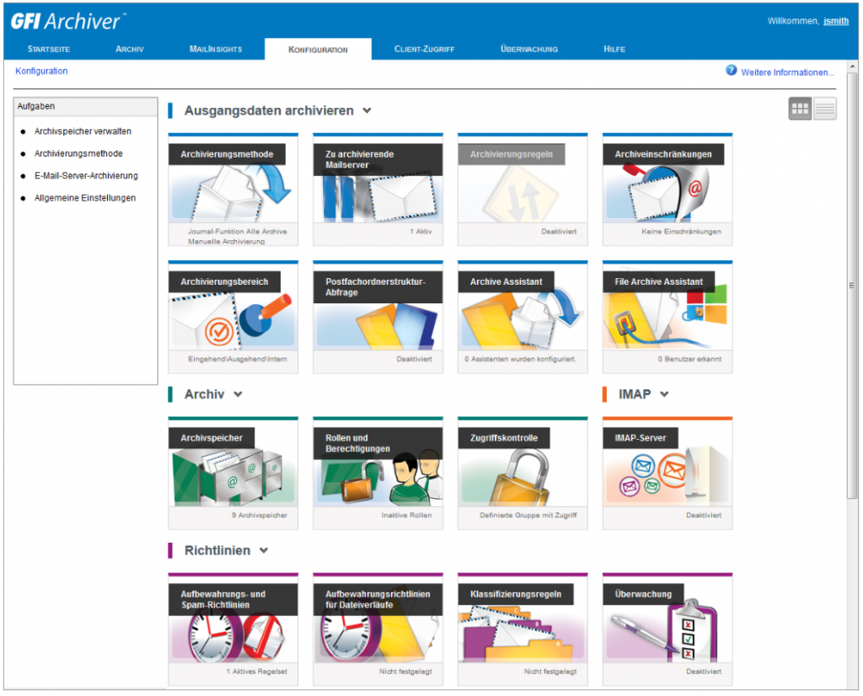Select Archivspeicher verwalten task
The height and width of the screenshot is (696, 863).
coord(83,131)
